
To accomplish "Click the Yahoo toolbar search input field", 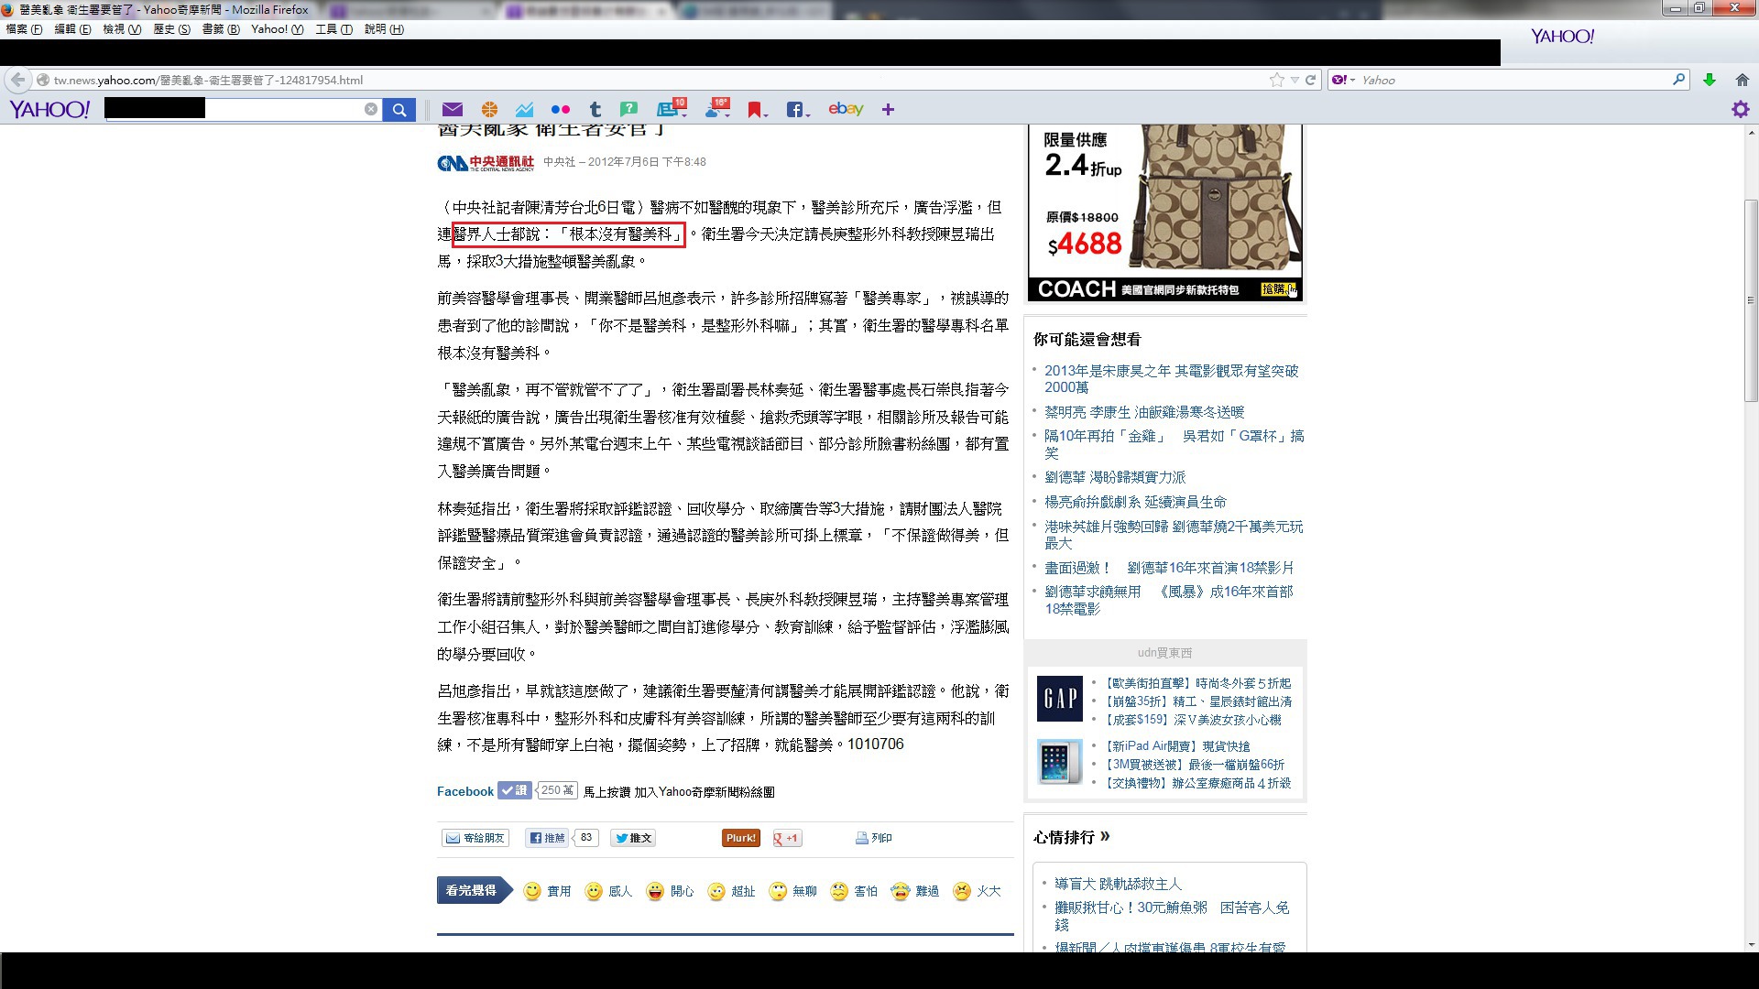I will [284, 110].
